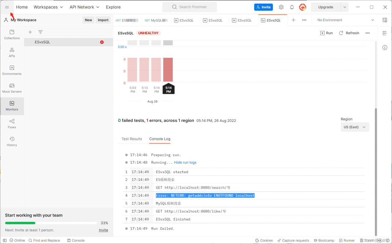This screenshot has height=244, width=392.
Task: Open Flows in the sidebar
Action: coord(12,124)
